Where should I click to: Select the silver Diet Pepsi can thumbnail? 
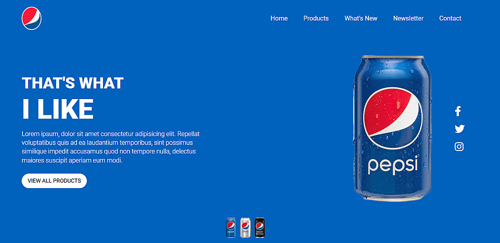coord(245,227)
